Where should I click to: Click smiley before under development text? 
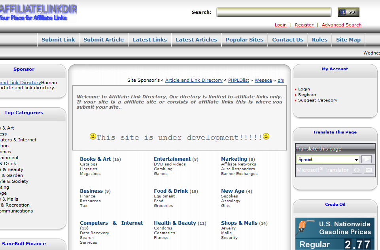coord(93,137)
